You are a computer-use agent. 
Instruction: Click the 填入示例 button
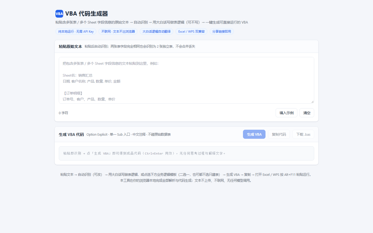coord(286,113)
